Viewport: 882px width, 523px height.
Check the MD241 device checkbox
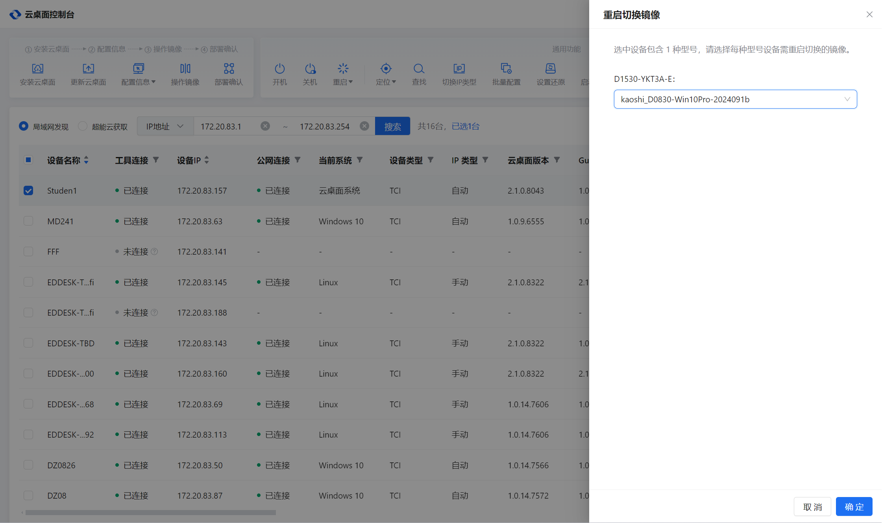tap(28, 221)
